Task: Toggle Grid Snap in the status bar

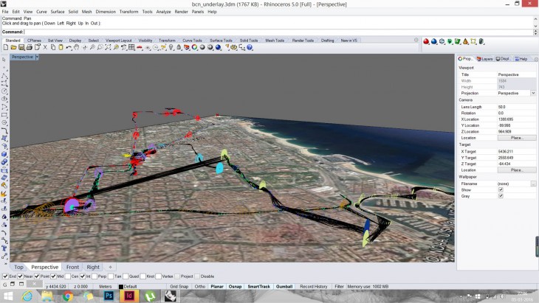Action: point(179,286)
